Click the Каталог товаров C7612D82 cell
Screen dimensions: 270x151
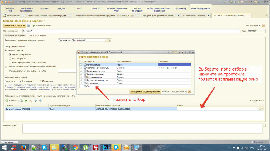click(27, 109)
